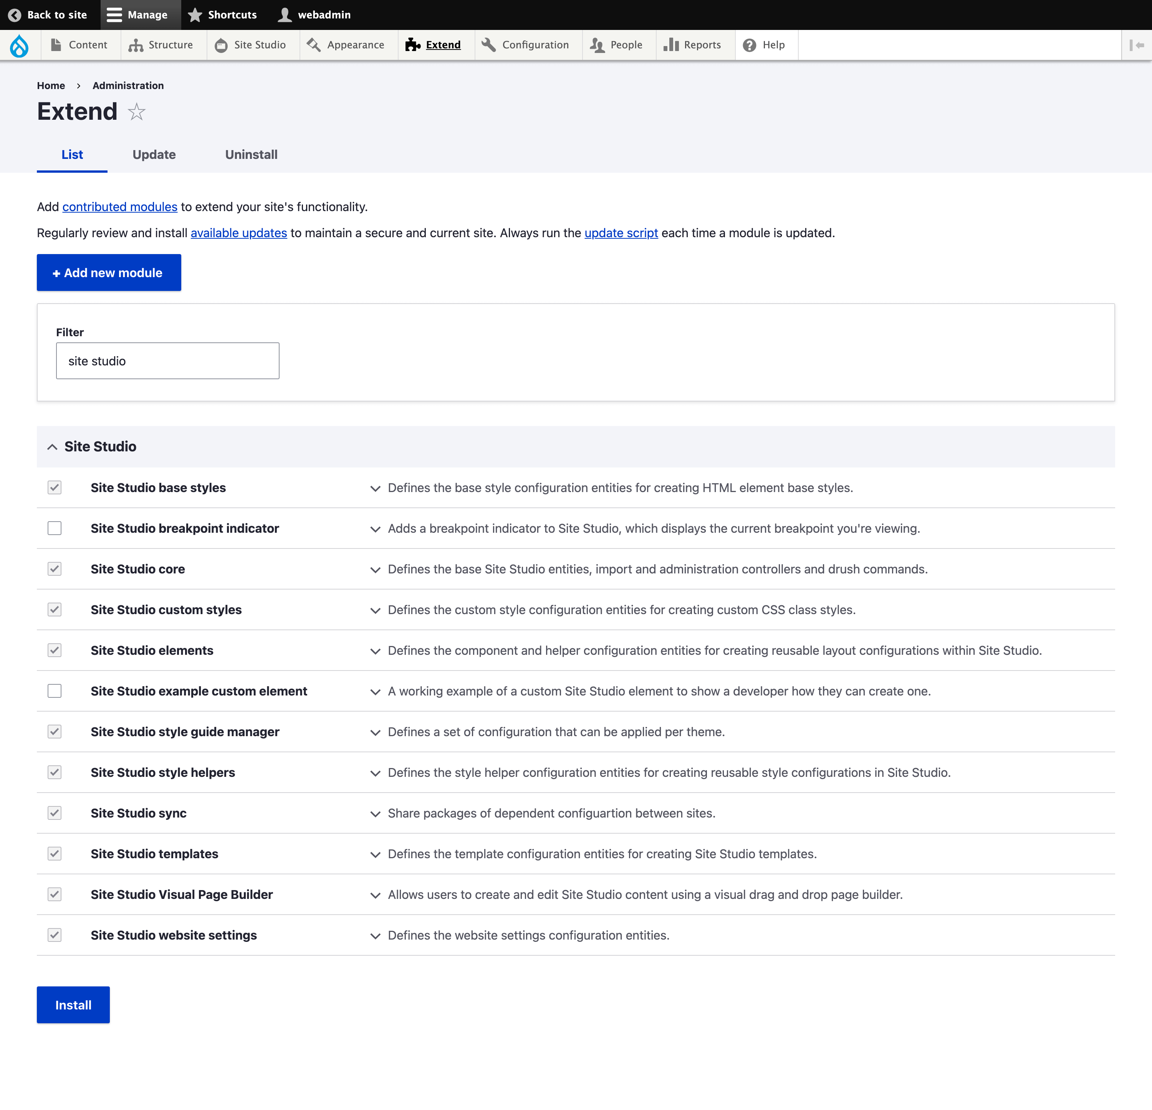
Task: Expand Site Studio templates description
Action: [x=375, y=855]
